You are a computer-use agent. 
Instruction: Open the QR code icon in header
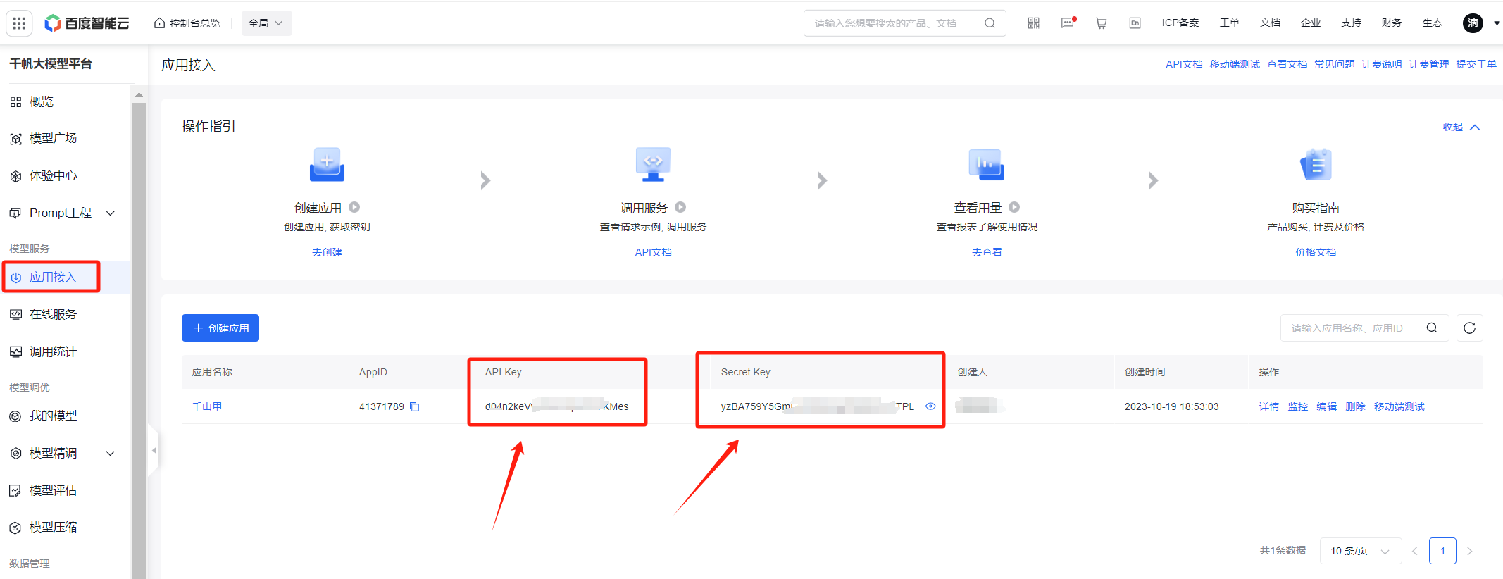tap(1033, 23)
